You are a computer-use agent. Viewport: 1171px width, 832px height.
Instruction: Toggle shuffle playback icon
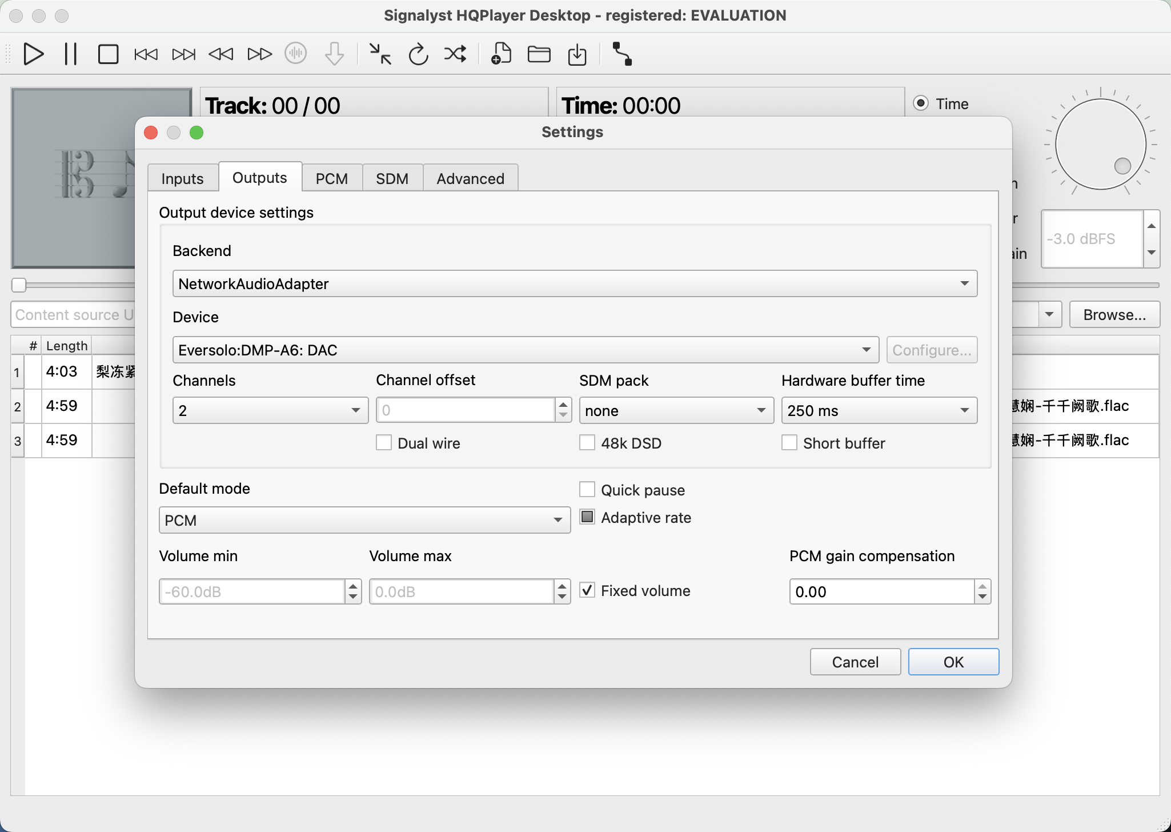pyautogui.click(x=455, y=54)
